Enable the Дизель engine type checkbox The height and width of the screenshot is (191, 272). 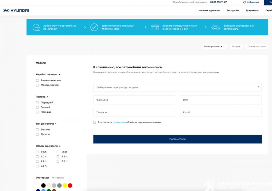coord(37,134)
